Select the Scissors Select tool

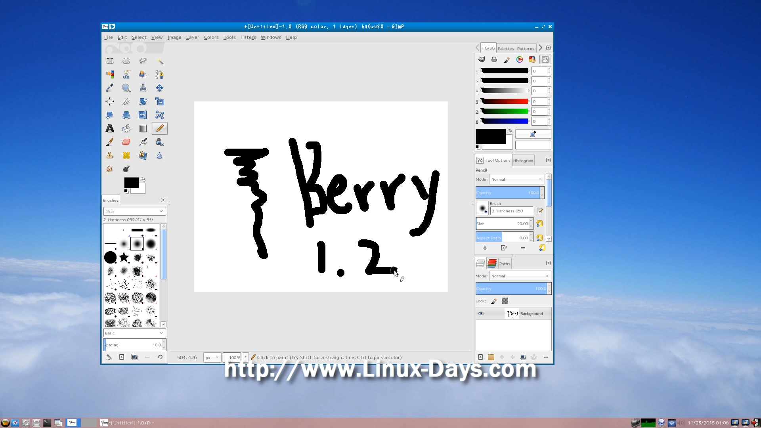(x=126, y=75)
